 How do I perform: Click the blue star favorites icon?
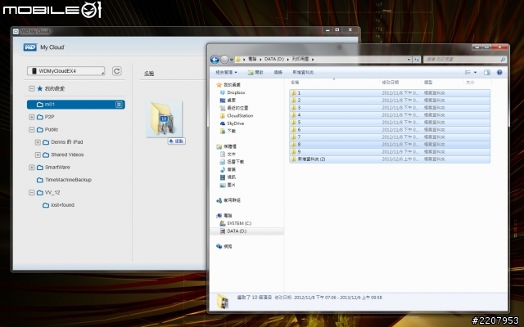coord(40,88)
